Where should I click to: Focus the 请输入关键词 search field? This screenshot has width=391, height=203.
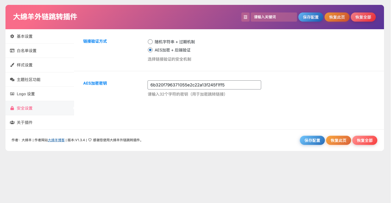coord(274,17)
